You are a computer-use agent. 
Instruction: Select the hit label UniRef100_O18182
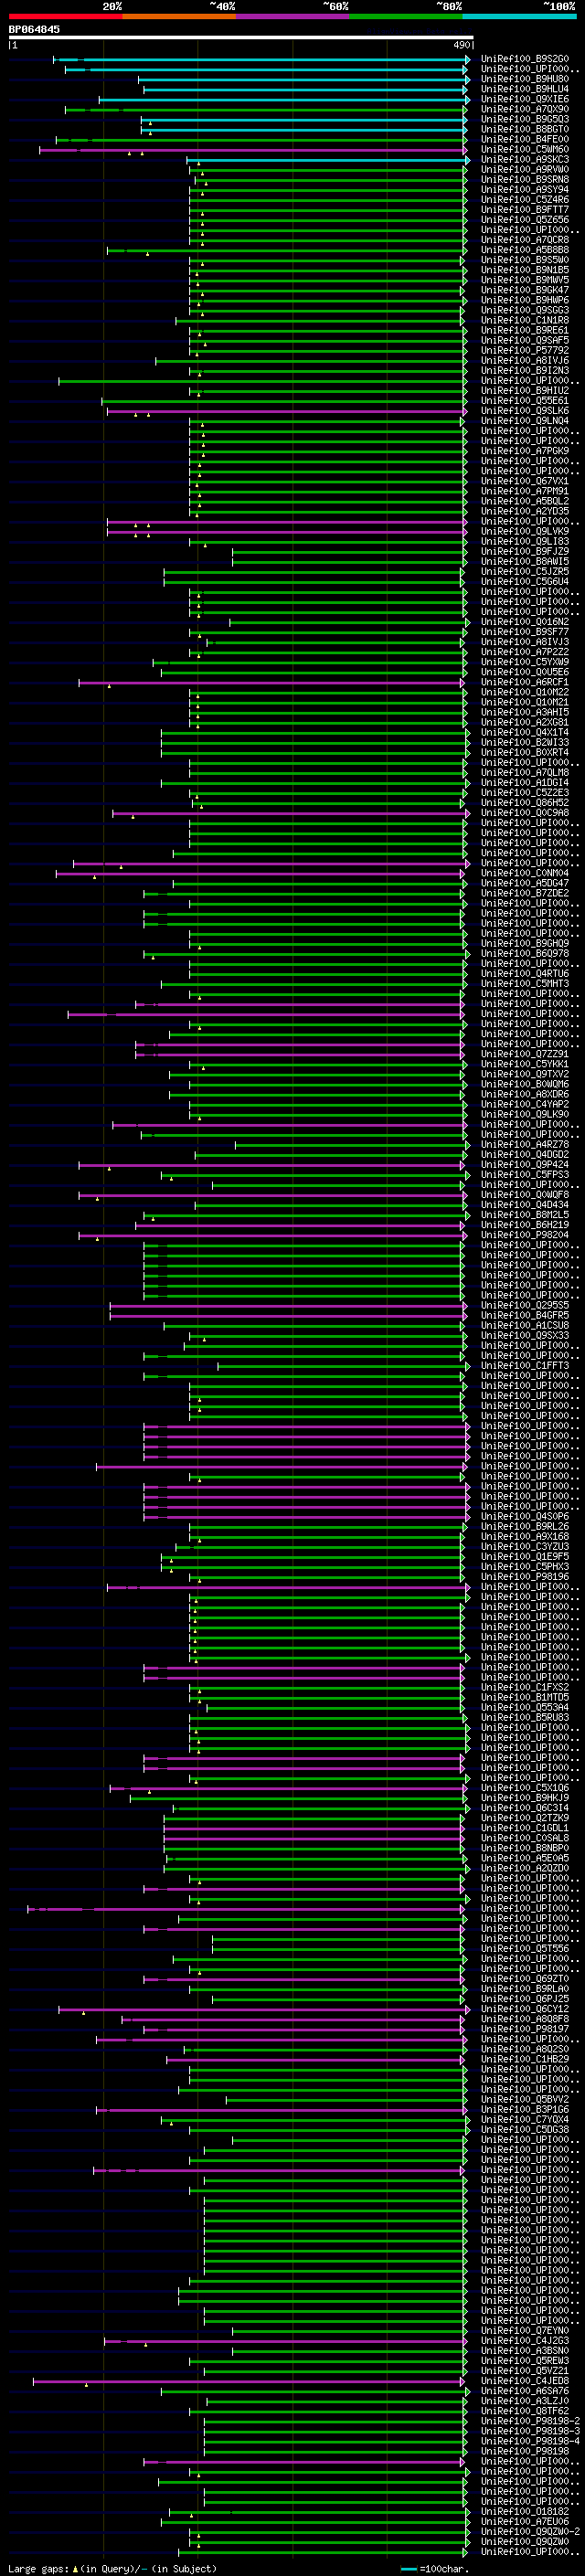click(525, 2511)
